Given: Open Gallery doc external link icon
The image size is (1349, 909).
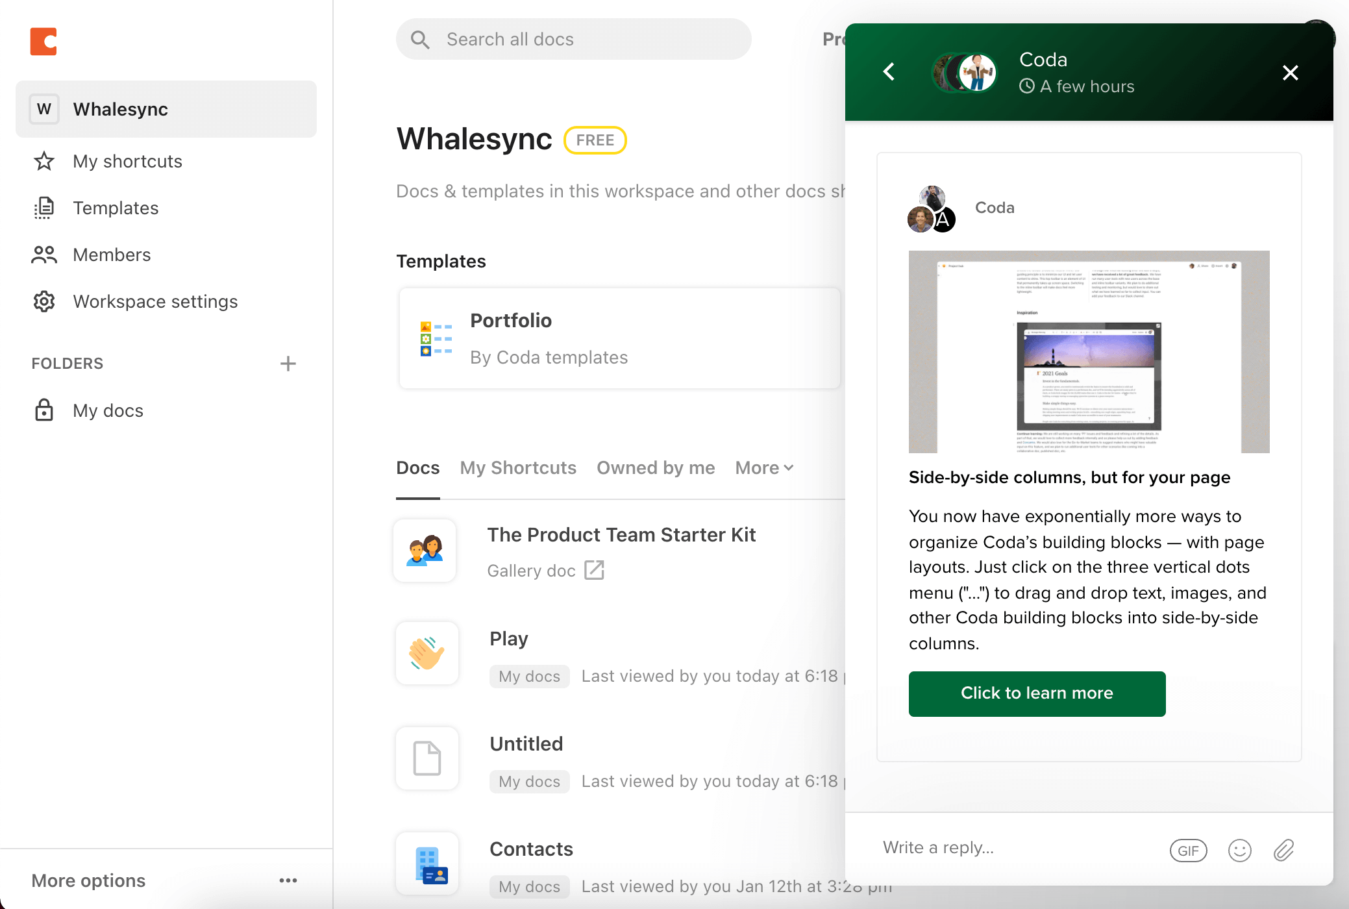Looking at the screenshot, I should tap(594, 570).
